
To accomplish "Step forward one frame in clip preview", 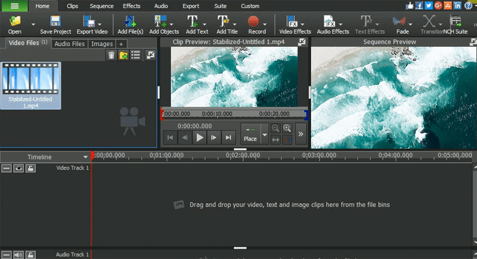I will coord(214,138).
